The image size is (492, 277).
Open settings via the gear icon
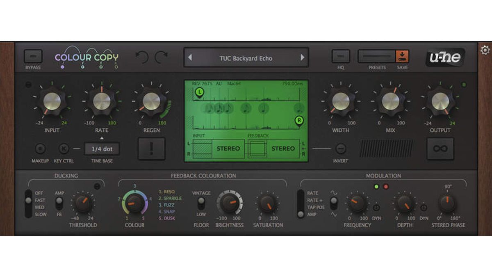click(485, 50)
